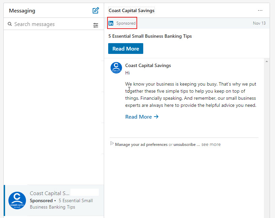
Task: Click the Sponsored label in the header bar
Action: click(126, 23)
